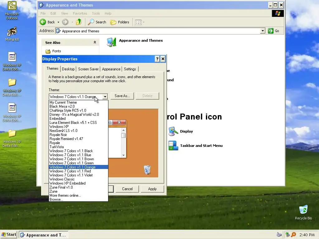The width and height of the screenshot is (319, 239).
Task: Collapse the See Also panel chevron
Action: 95,42
